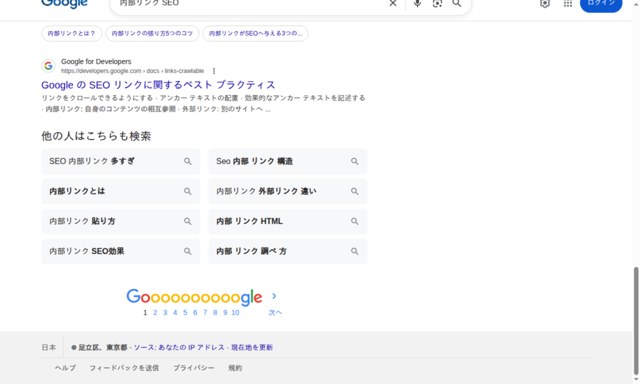Jump to page 3 of search results
This screenshot has height=384, width=640.
164,312
